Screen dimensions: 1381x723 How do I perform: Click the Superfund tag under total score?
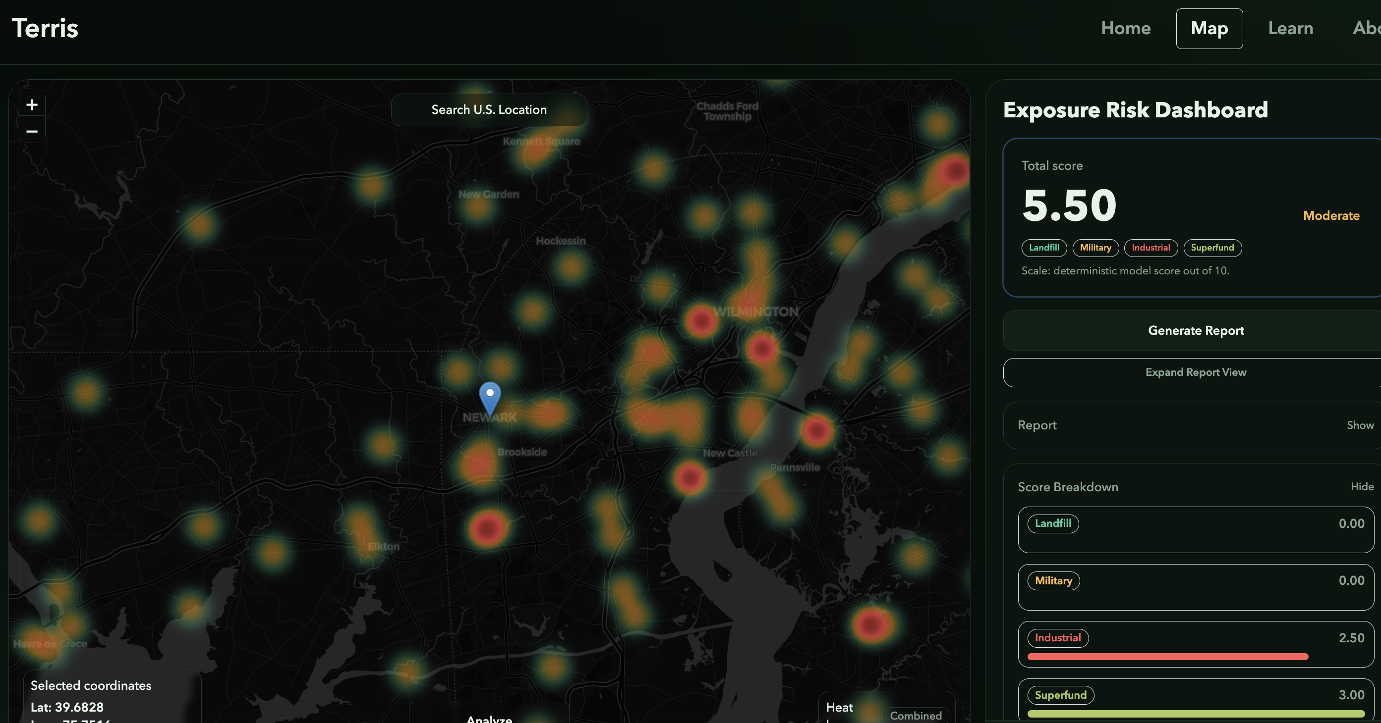tap(1212, 248)
